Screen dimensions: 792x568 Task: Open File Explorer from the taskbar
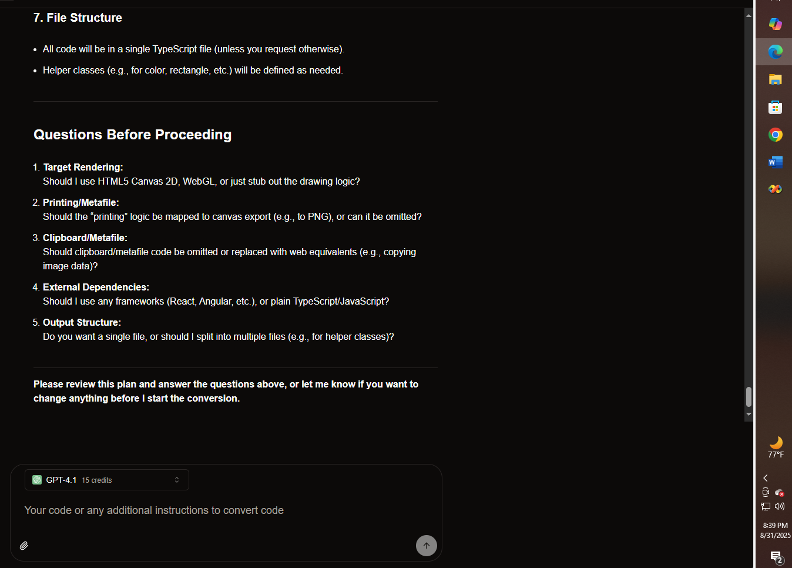[x=775, y=79]
